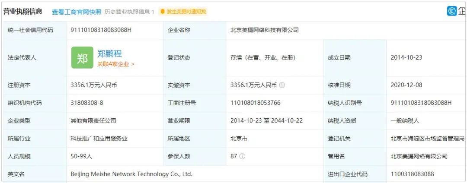The height and width of the screenshot is (183, 467).
Task: Click the 纳税人识别号 label
Action: tap(345, 103)
